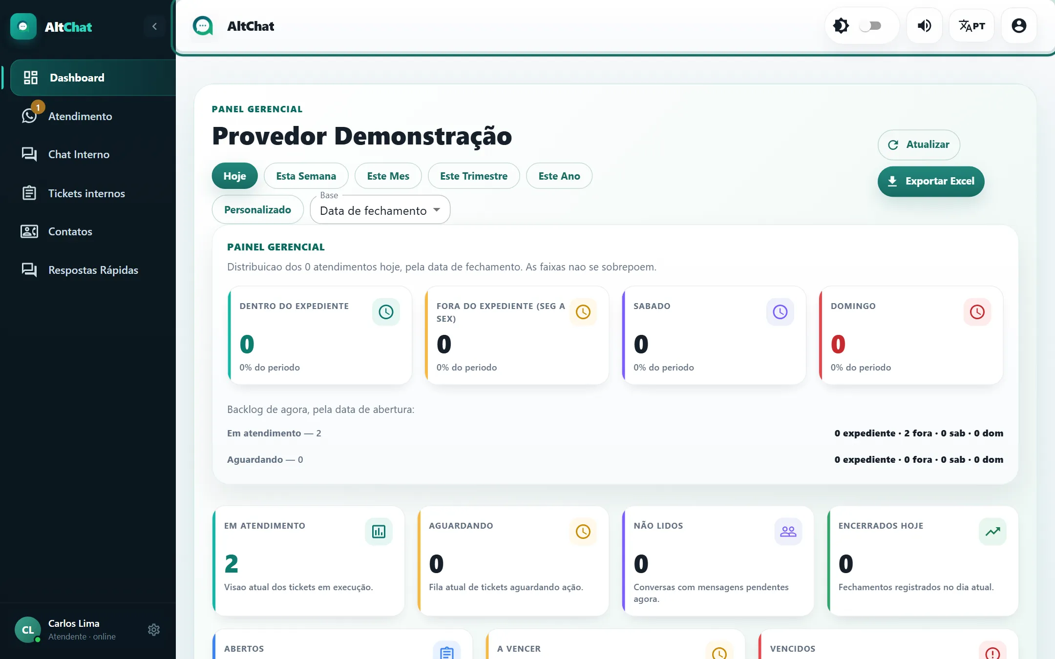Open the Encerrados Hoje stat card
Viewport: 1055px width, 659px height.
click(923, 560)
